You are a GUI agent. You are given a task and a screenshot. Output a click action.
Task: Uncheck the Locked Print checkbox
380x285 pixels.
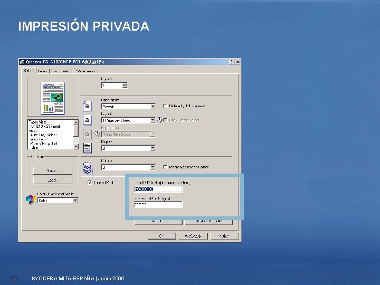coord(90,182)
